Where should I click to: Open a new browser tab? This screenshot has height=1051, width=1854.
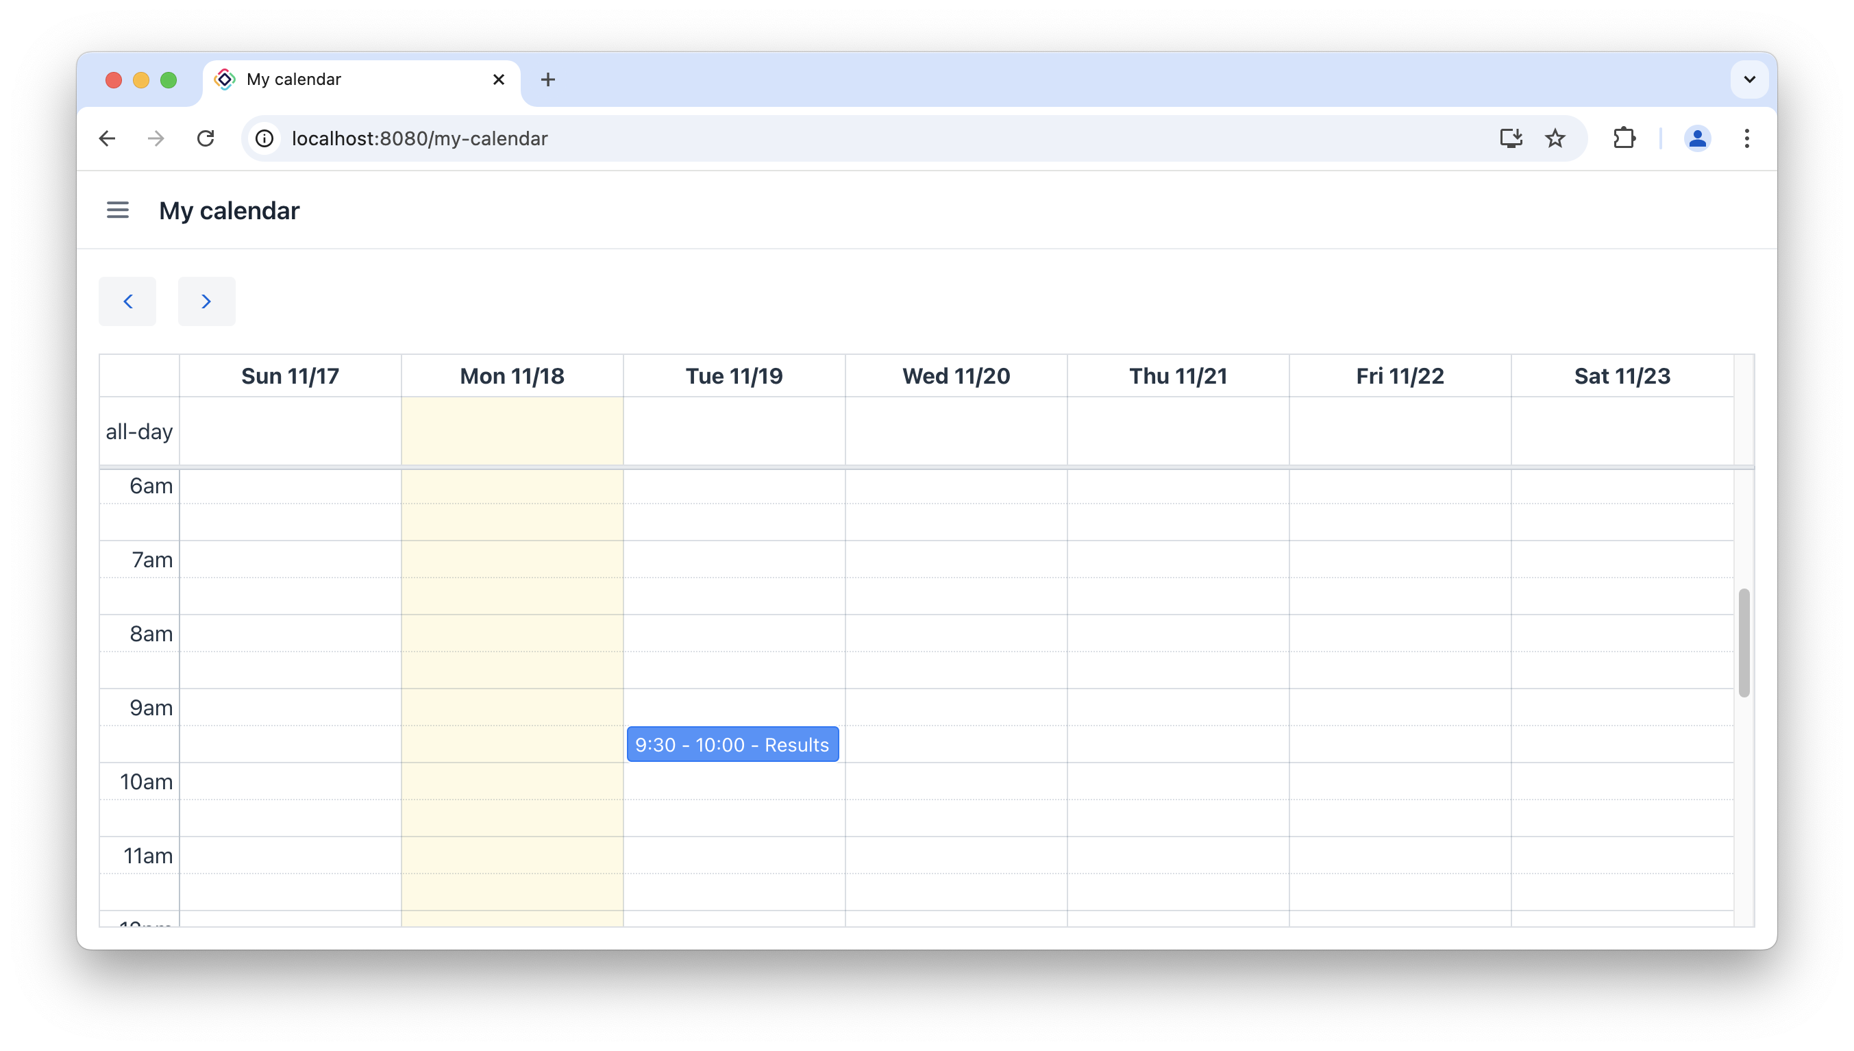[x=547, y=79]
